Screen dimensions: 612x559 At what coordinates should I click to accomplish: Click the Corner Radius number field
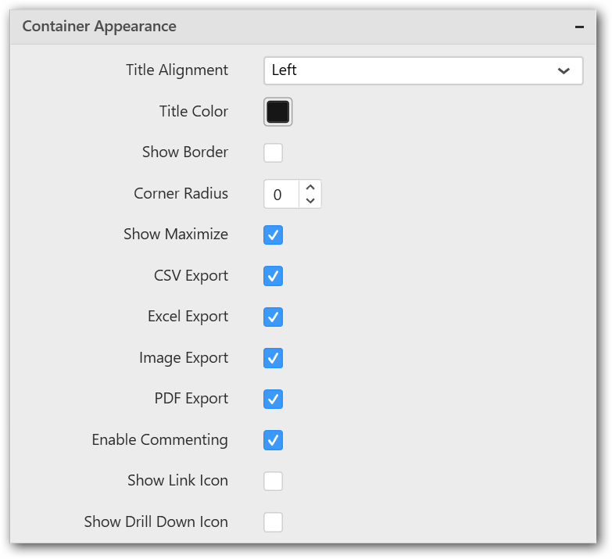coord(281,195)
